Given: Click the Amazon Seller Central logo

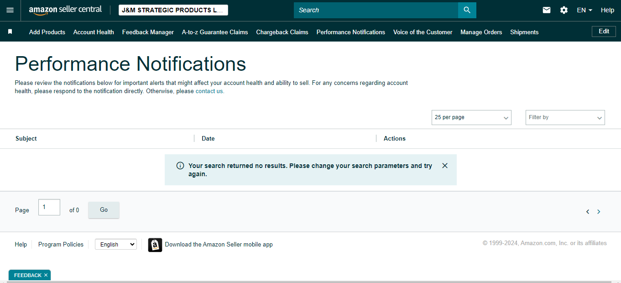Looking at the screenshot, I should pyautogui.click(x=65, y=10).
